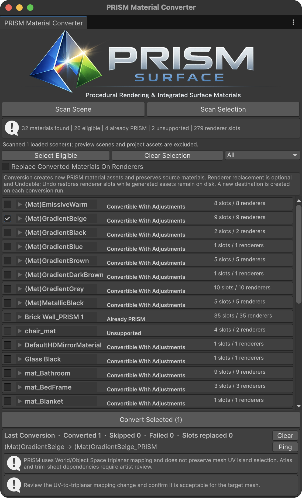Click the 10 slots / 10 renderers text

(242, 287)
